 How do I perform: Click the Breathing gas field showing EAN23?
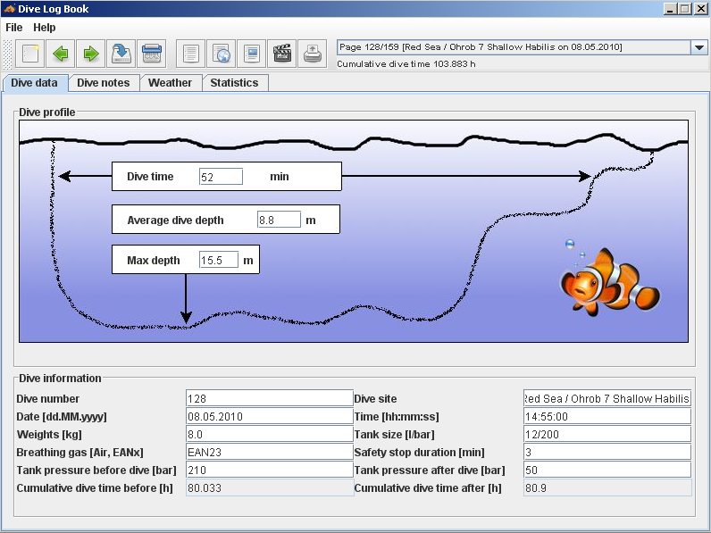(x=269, y=452)
